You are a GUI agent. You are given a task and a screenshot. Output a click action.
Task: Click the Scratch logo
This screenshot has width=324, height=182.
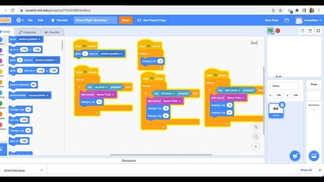point(6,20)
